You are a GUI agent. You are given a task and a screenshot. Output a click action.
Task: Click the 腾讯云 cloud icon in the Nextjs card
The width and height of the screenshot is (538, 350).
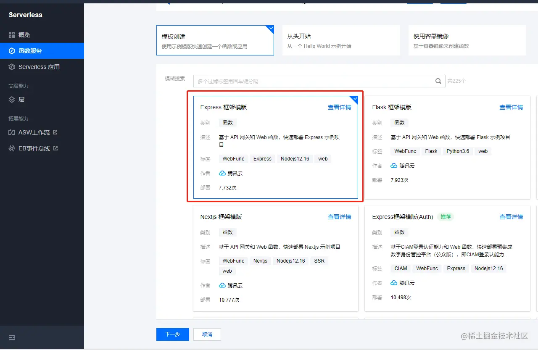[222, 285]
